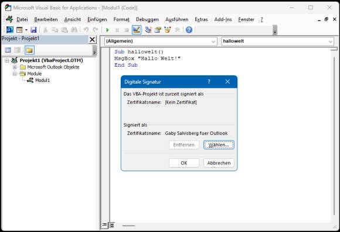This screenshot has height=232, width=340.
Task: Open the Properties Window toolbar icon
Action: pos(158,30)
